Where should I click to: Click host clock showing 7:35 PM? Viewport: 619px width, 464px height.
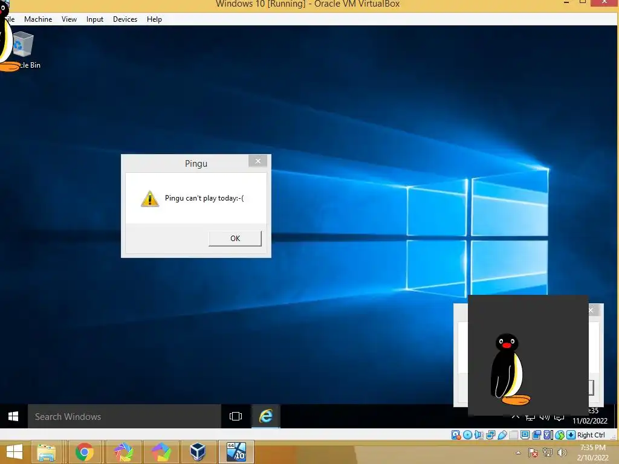(x=592, y=448)
